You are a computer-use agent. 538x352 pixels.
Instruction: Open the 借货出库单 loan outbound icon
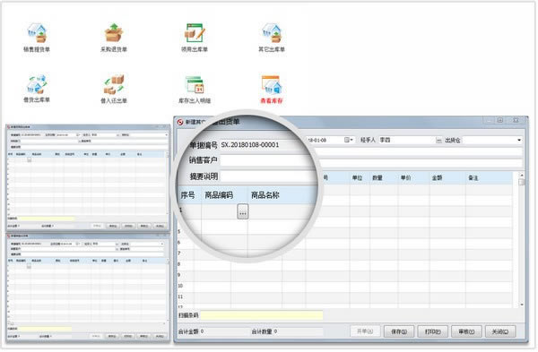[x=37, y=84]
